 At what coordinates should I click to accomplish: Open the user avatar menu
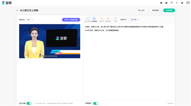click(188, 3)
